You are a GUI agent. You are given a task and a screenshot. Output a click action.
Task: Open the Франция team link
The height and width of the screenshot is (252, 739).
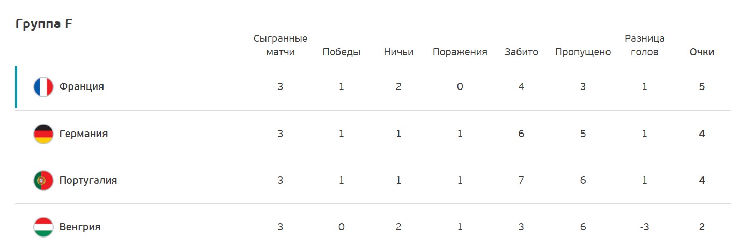click(x=81, y=87)
